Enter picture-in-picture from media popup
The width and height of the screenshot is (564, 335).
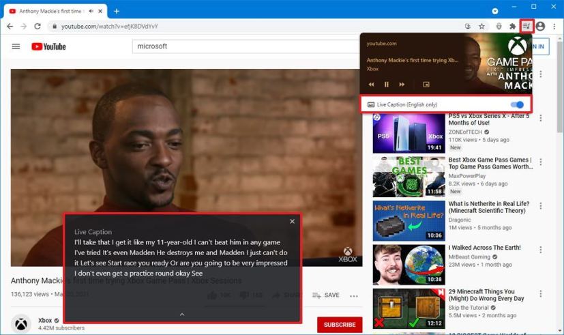(426, 85)
